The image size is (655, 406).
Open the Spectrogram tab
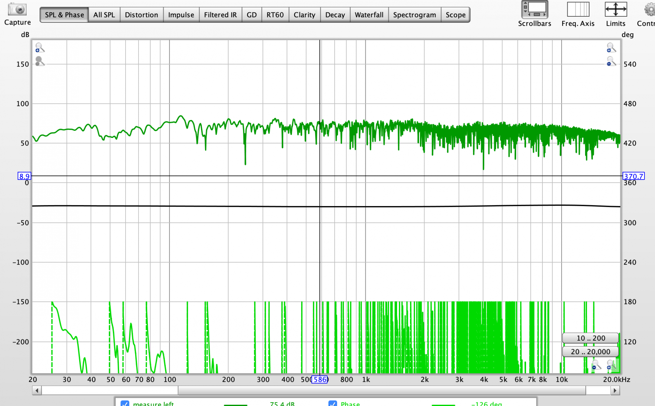tap(414, 15)
